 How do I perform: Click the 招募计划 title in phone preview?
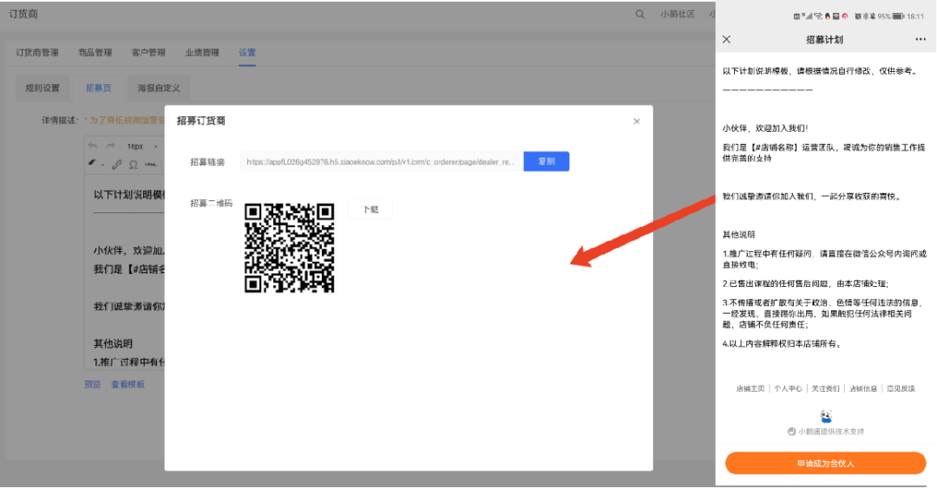coord(824,39)
